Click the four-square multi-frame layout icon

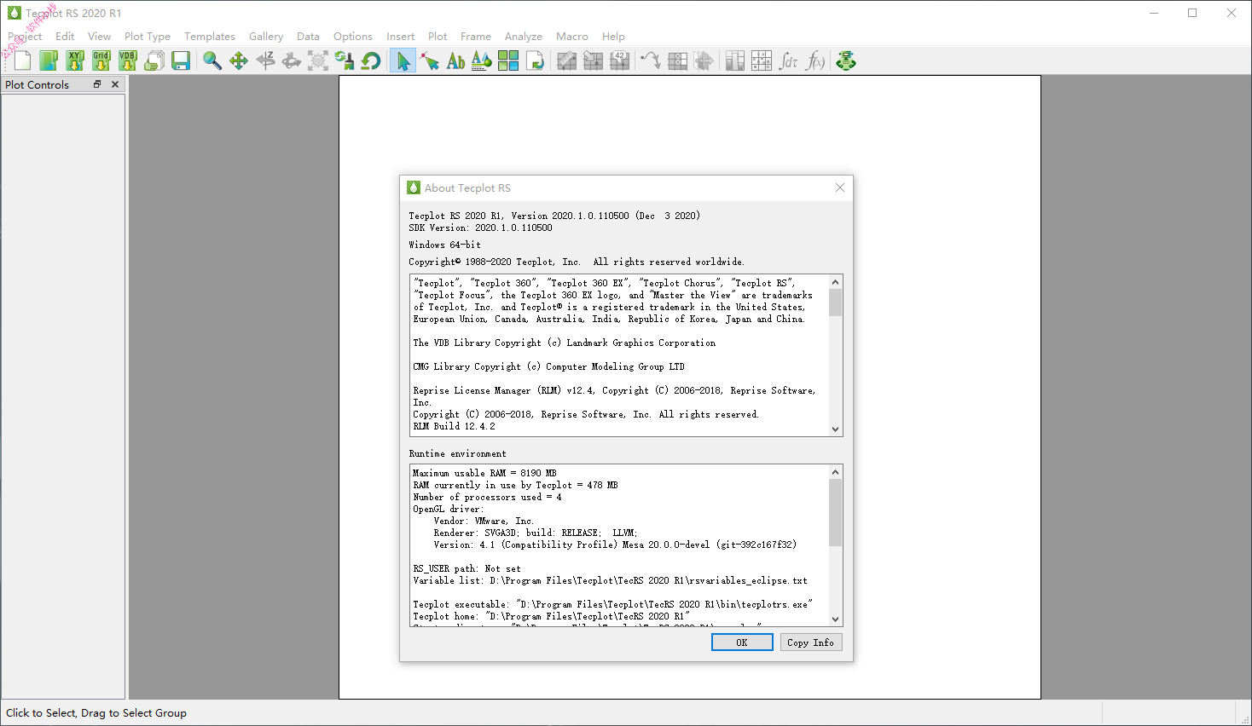pos(508,60)
